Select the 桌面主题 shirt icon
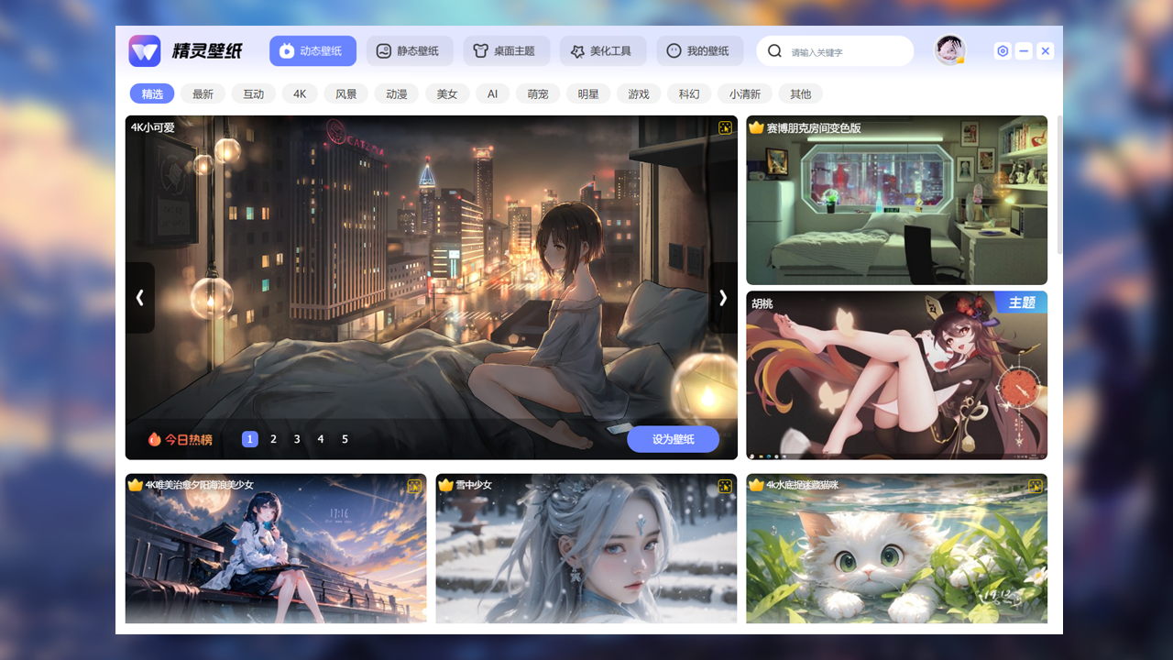Image resolution: width=1173 pixels, height=660 pixels. pyautogui.click(x=480, y=50)
